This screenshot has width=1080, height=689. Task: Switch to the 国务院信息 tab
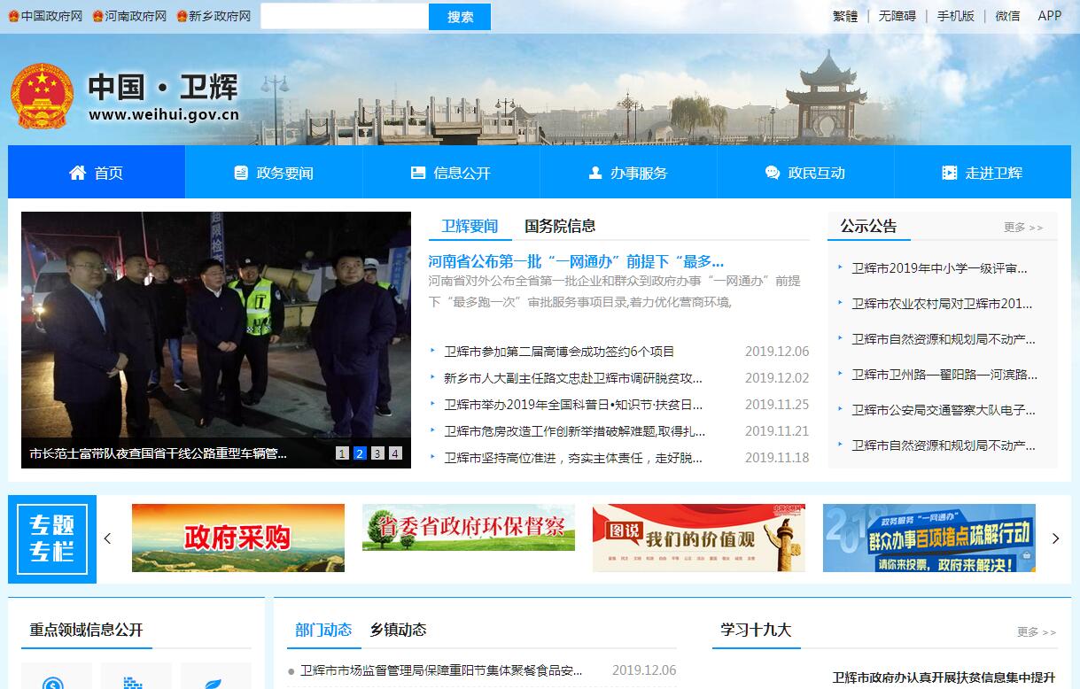click(x=560, y=226)
